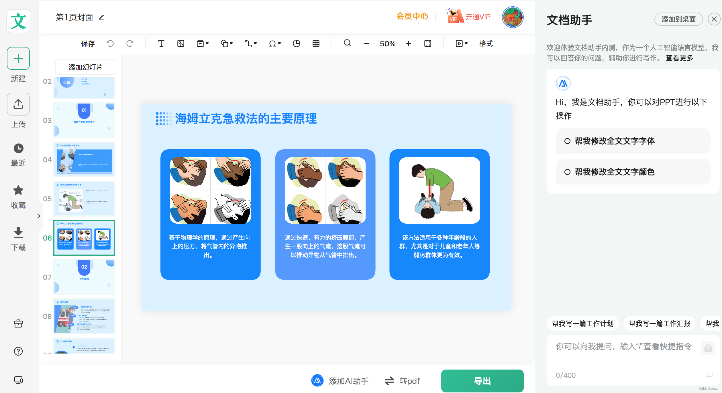
Task: Click the green 导出 button
Action: (482, 381)
